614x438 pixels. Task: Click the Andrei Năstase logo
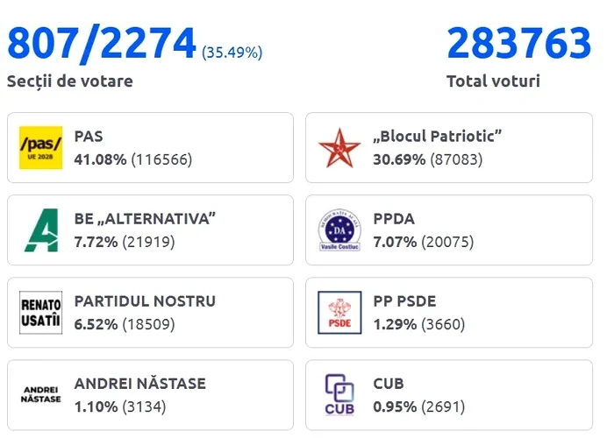tap(40, 394)
